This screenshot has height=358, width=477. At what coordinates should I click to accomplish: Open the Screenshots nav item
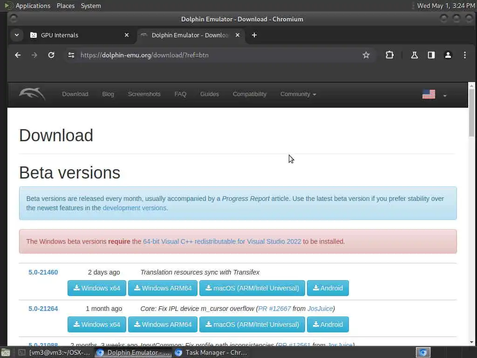(x=144, y=94)
